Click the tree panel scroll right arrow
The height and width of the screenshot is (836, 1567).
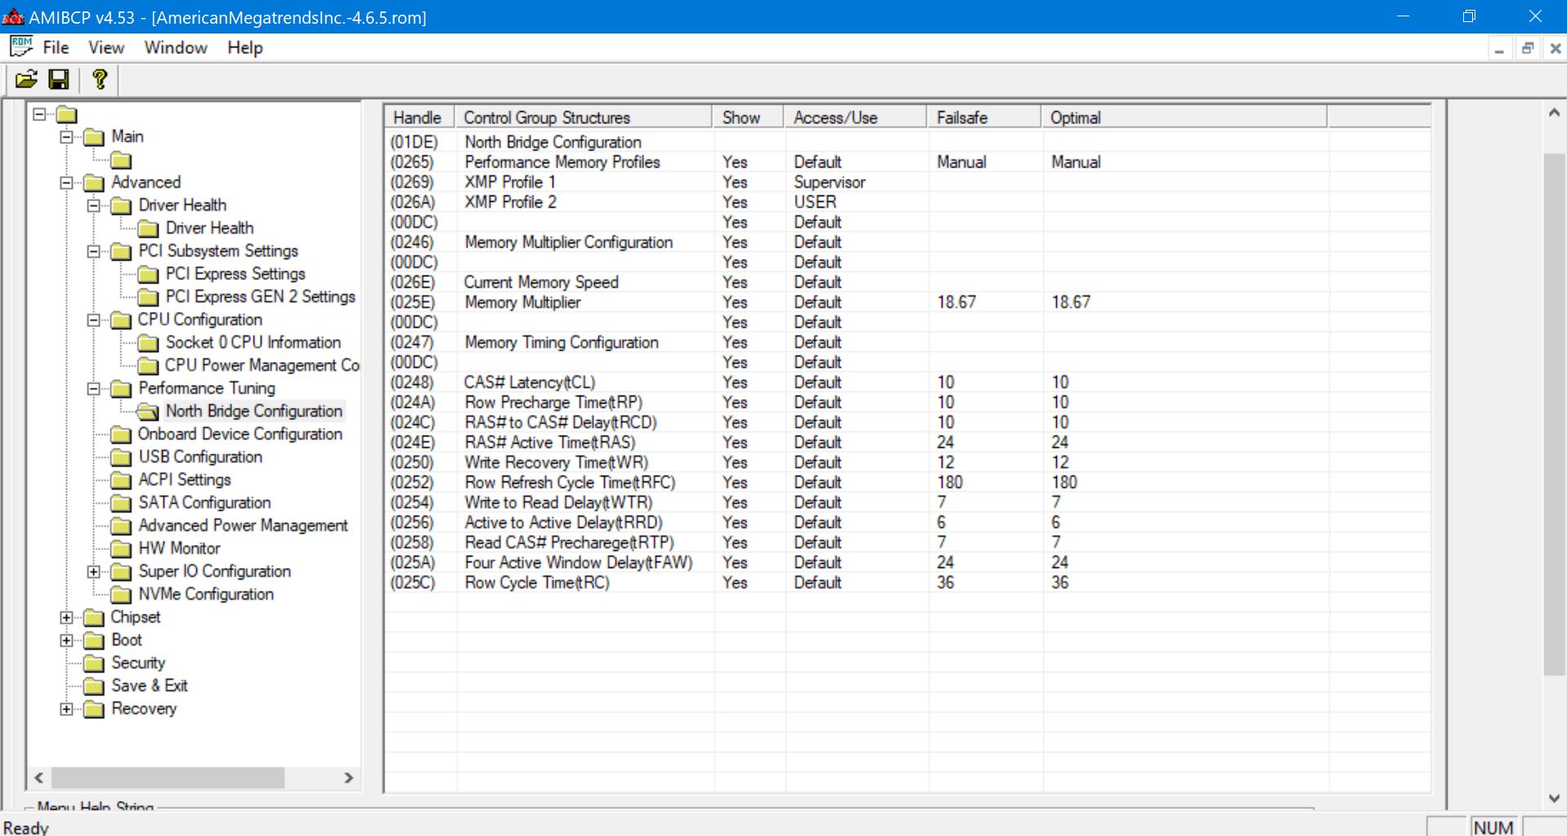[349, 777]
